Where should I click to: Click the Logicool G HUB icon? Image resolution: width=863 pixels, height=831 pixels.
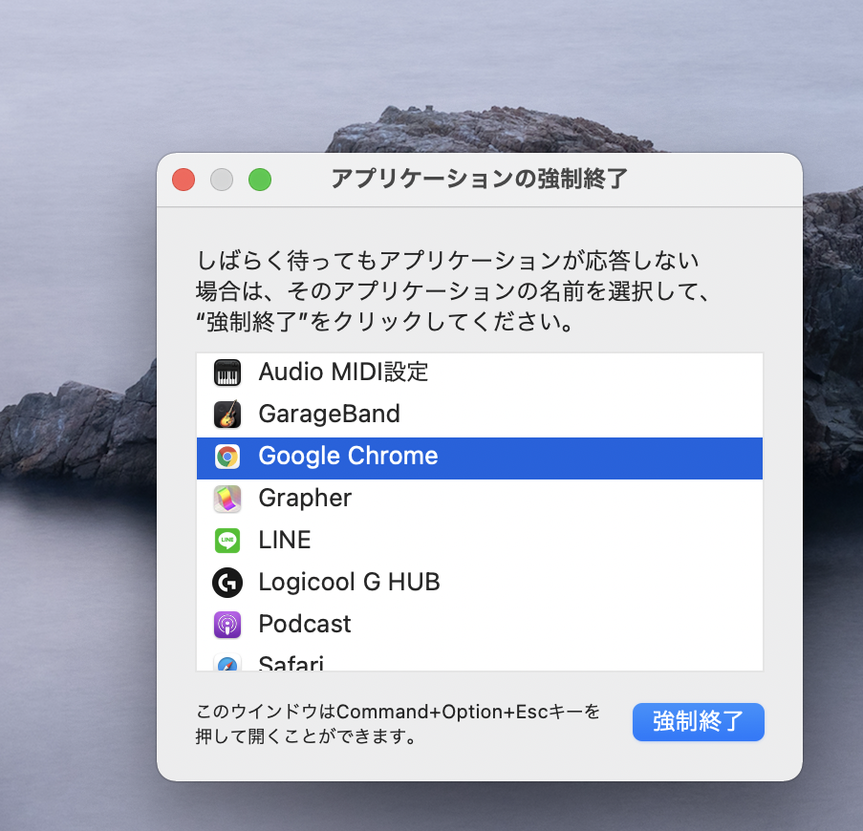pyautogui.click(x=227, y=583)
